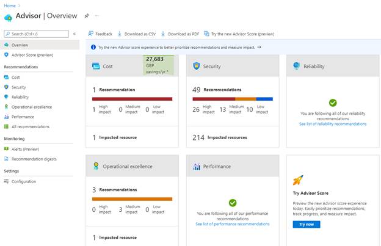This screenshot has width=381, height=246.
Task: Open Reliability recommendations in sidebar
Action: point(20,97)
